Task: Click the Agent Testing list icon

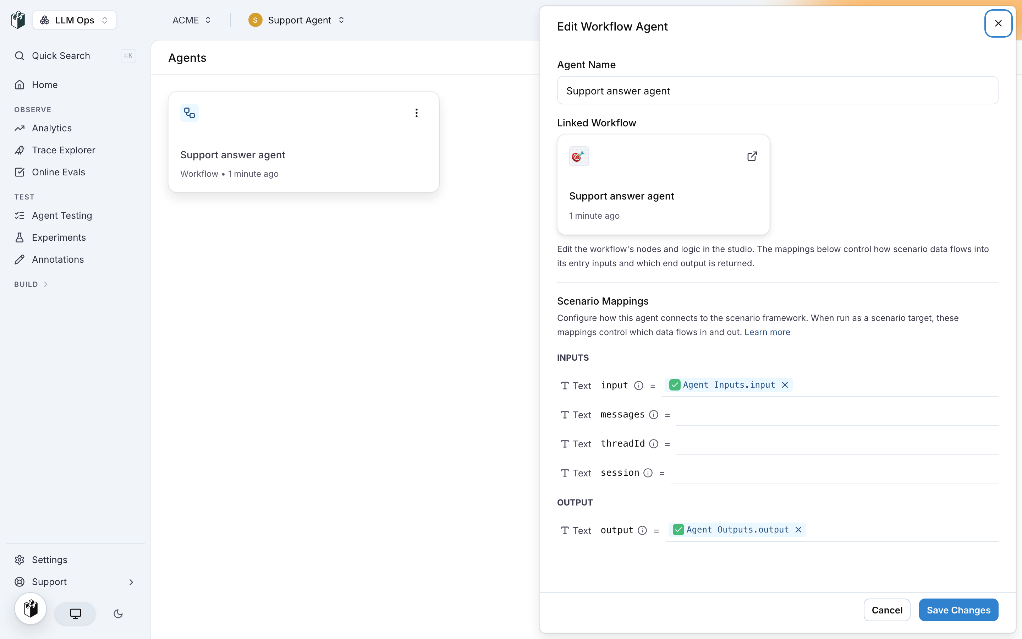Action: [20, 215]
